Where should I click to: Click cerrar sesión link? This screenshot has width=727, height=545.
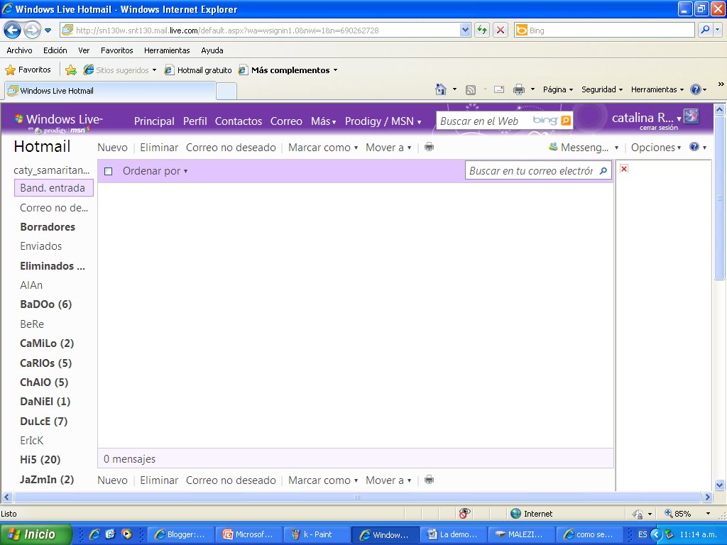[x=658, y=128]
